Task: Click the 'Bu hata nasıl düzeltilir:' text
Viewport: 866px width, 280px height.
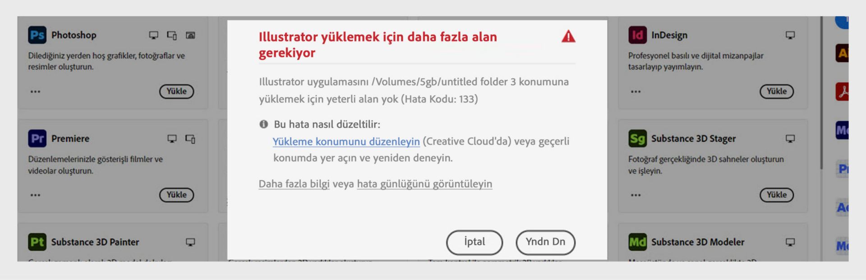Action: pyautogui.click(x=327, y=124)
